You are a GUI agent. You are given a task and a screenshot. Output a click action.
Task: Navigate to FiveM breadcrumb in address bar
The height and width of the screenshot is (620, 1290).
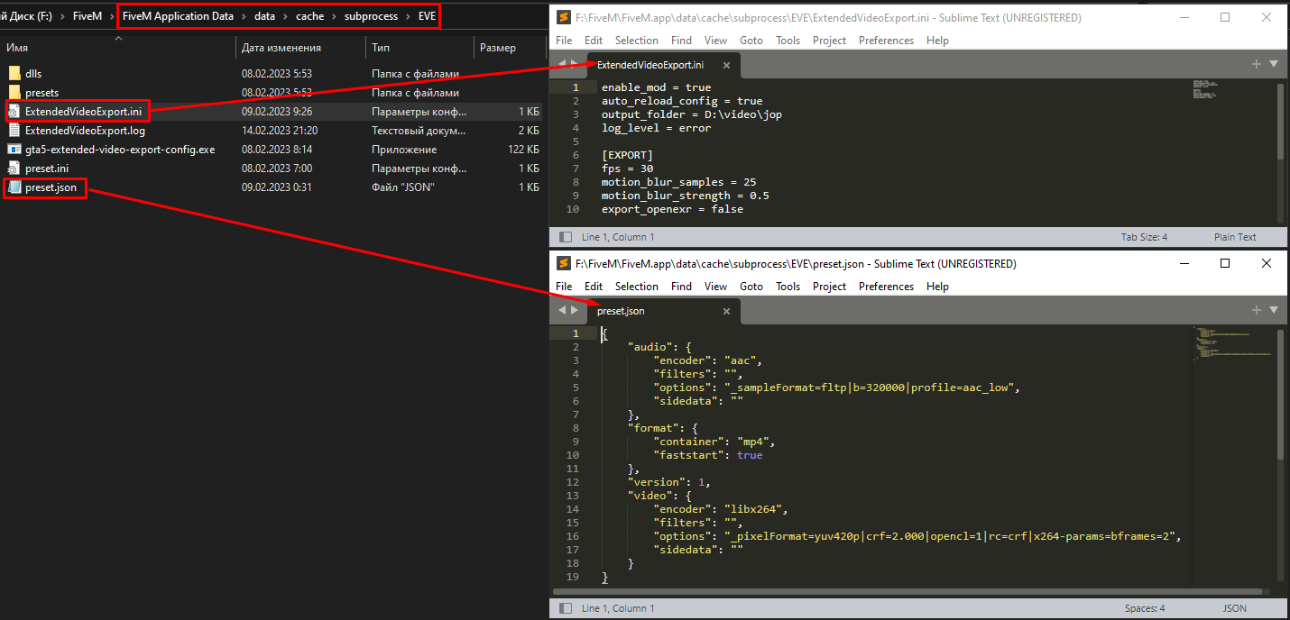click(88, 16)
